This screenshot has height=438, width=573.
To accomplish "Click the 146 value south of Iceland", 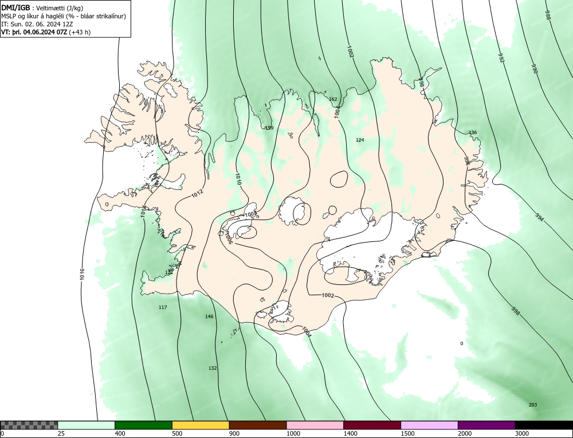I will tap(209, 316).
